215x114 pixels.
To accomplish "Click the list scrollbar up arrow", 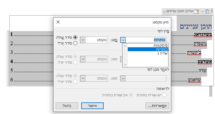I will 125,46.
